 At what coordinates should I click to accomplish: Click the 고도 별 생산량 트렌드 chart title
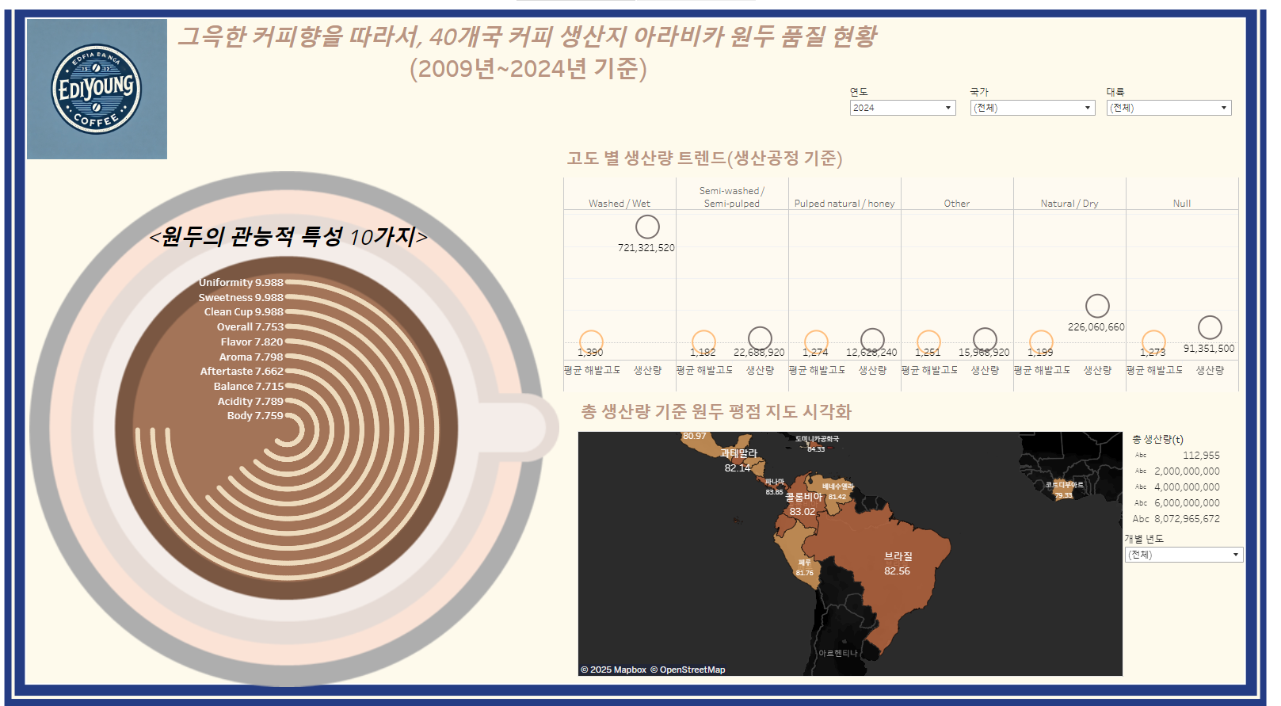(x=704, y=158)
